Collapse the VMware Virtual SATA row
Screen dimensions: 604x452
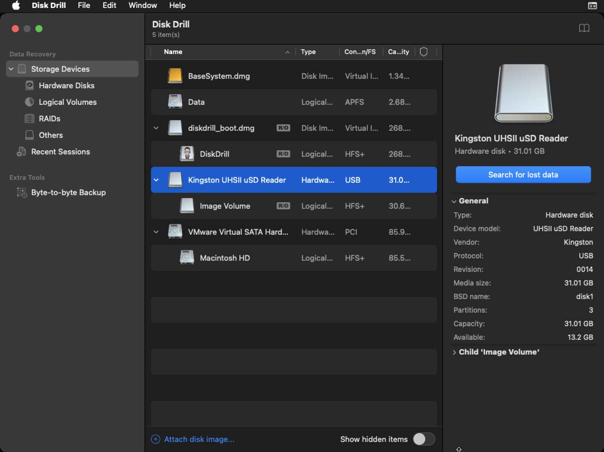coord(156,232)
